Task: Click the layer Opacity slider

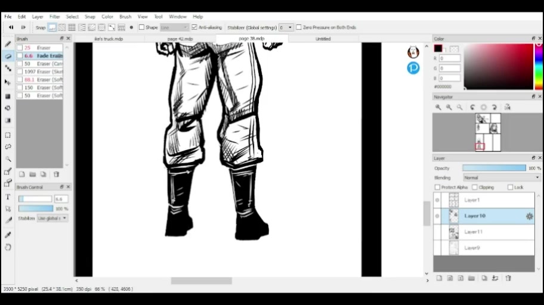Action: pos(494,168)
